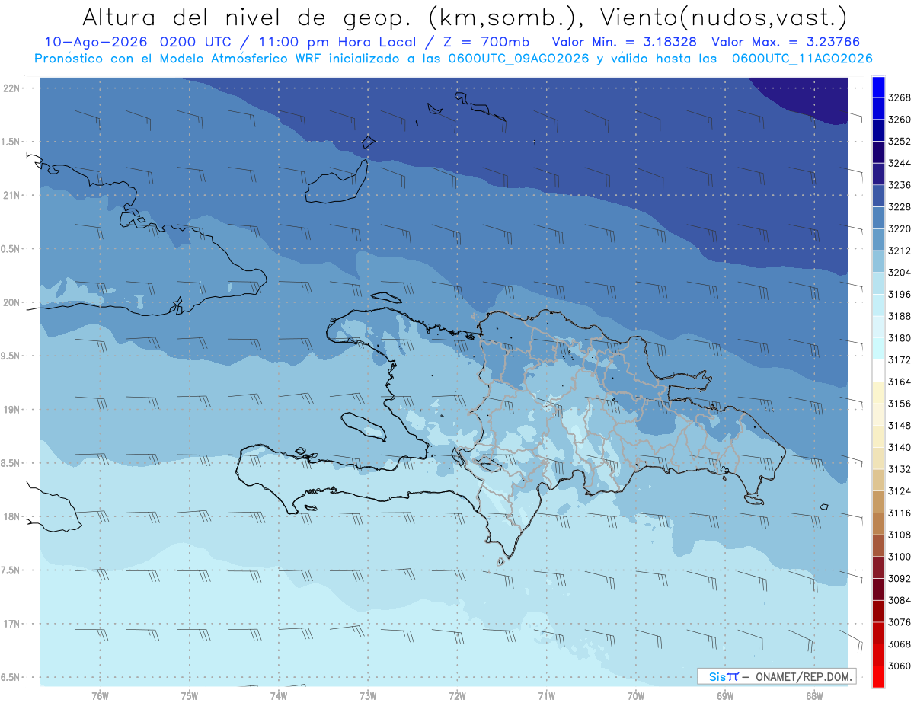Click the '19N' latitude label

(x=12, y=410)
